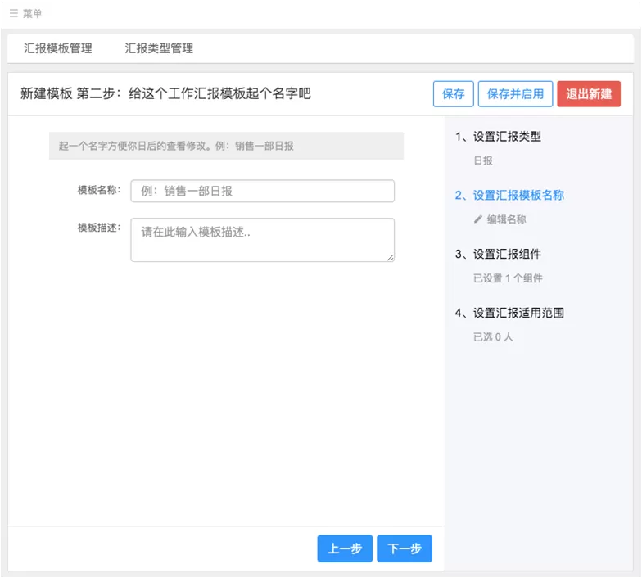642x578 pixels.
Task: Click the 模板名称: label
Action: (99, 190)
